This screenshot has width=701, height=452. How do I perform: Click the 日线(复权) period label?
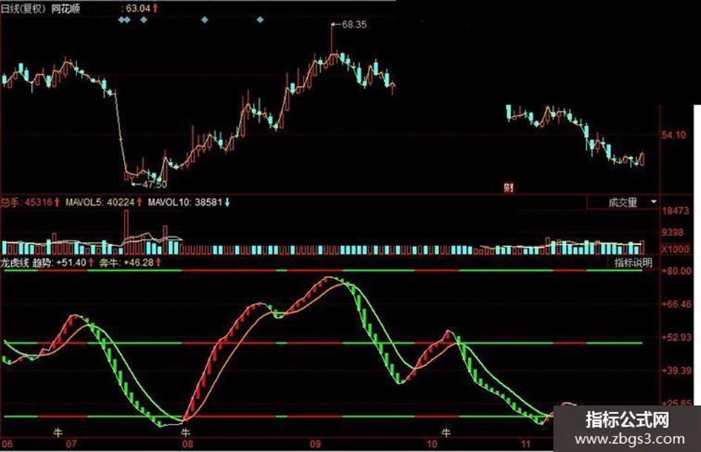coord(23,8)
